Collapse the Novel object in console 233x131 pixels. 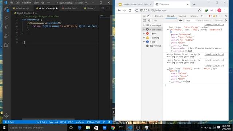click(x=168, y=29)
